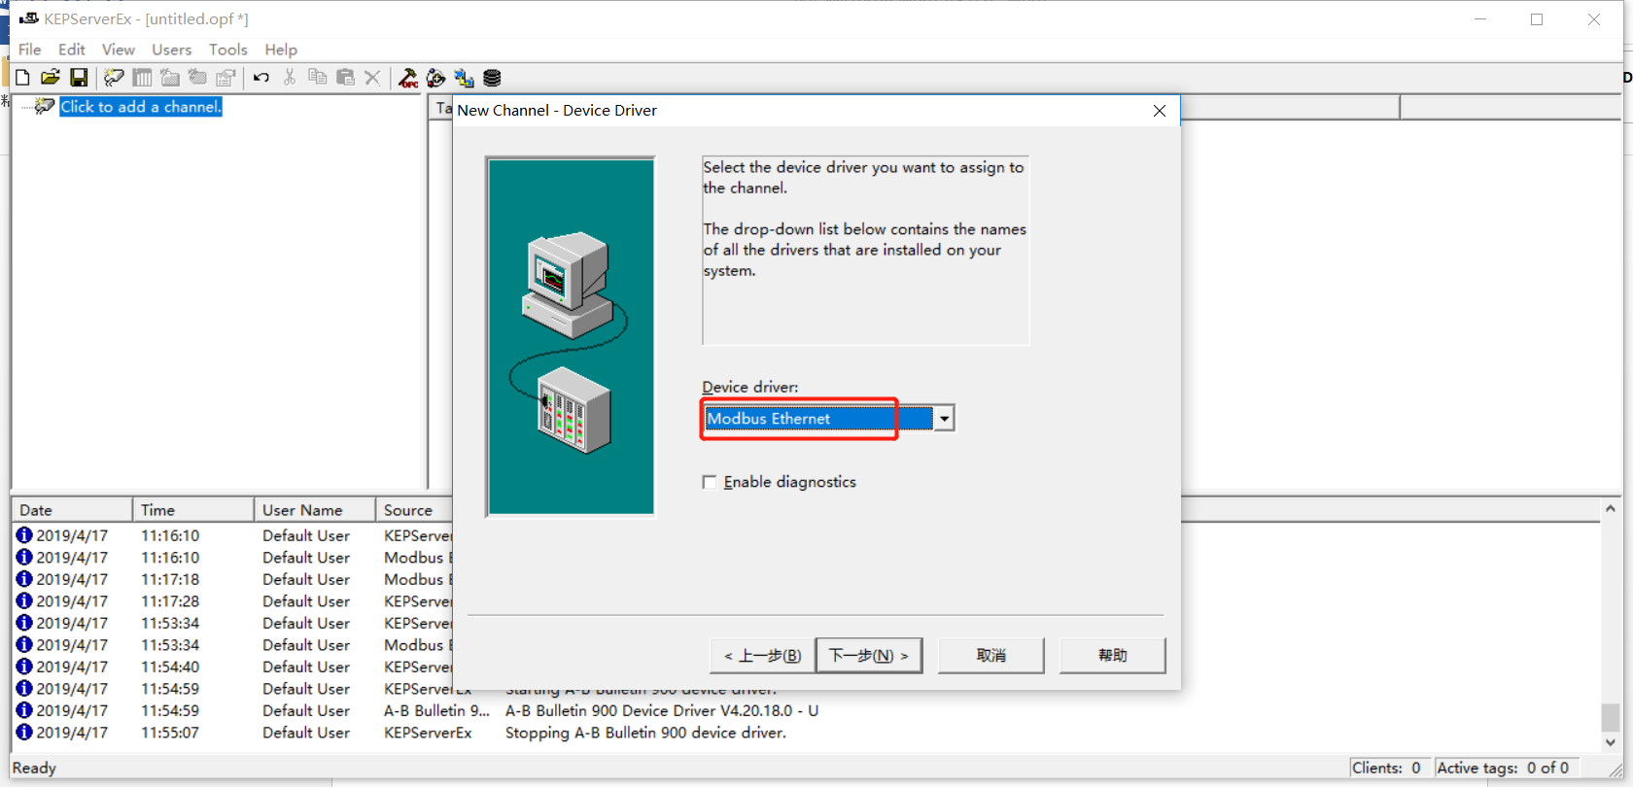The image size is (1633, 787).
Task: Close the New Channel dialog
Action: click(x=1160, y=111)
